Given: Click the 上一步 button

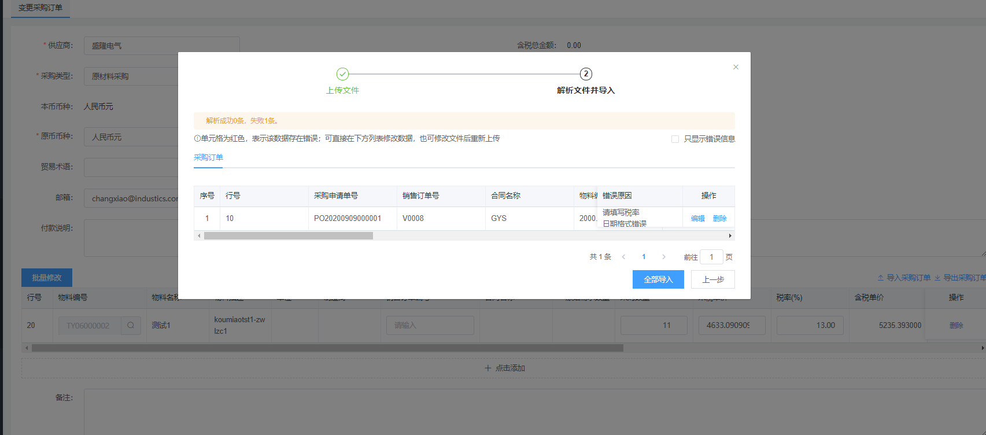Looking at the screenshot, I should coord(712,279).
